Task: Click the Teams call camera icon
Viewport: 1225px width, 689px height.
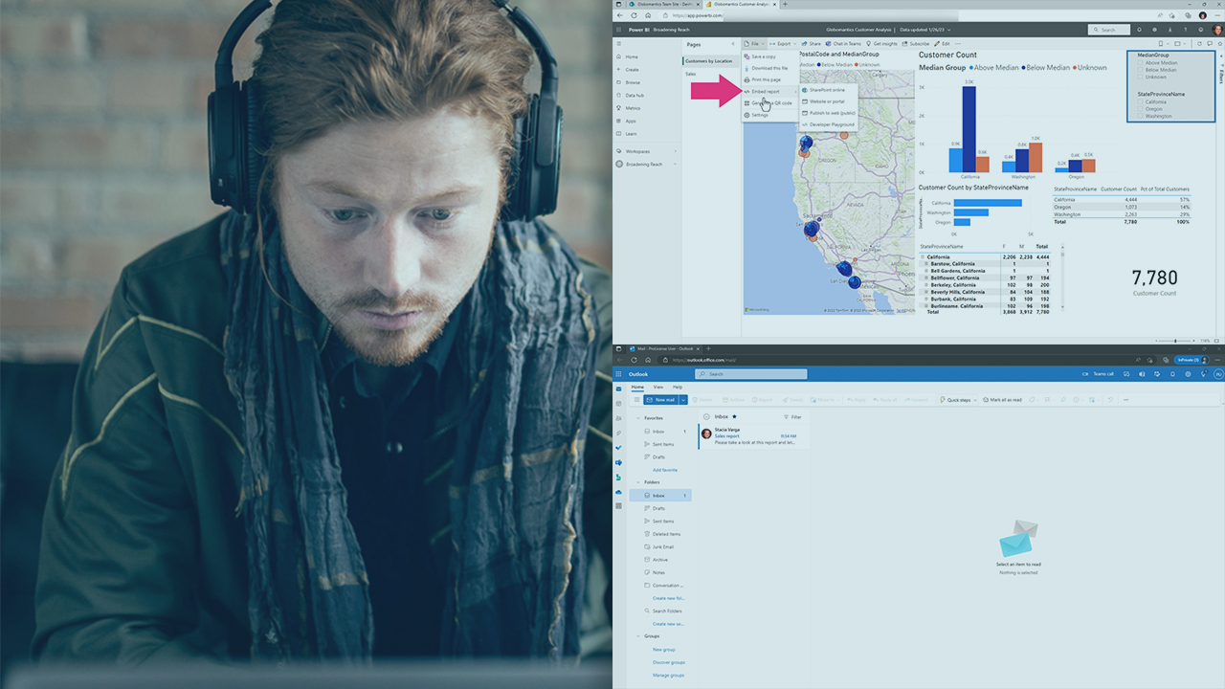Action: 1084,374
